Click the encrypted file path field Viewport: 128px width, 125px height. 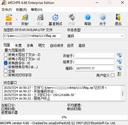pos(32,36)
